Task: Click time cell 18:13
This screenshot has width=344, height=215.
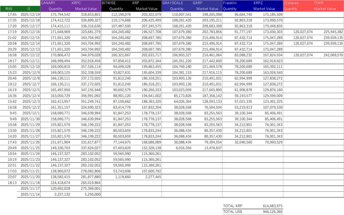Action: coord(12,183)
